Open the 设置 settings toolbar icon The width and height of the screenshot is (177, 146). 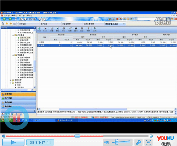coord(52,30)
